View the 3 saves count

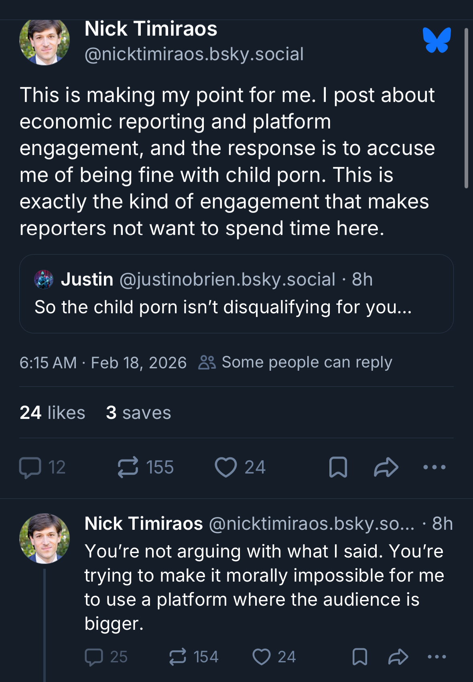click(x=138, y=413)
